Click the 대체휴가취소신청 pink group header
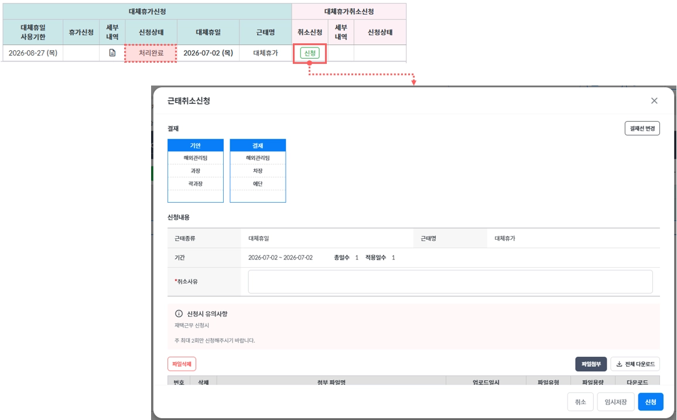Viewport: 677px width, 420px height. click(x=349, y=11)
